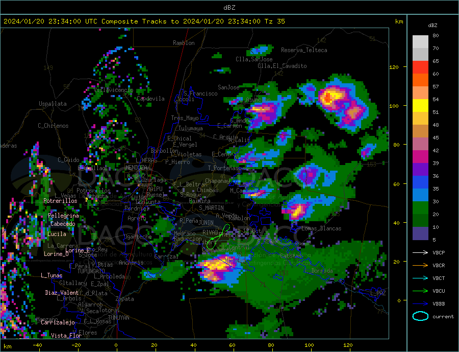Click the 'Tz 35' header text

tap(274, 21)
